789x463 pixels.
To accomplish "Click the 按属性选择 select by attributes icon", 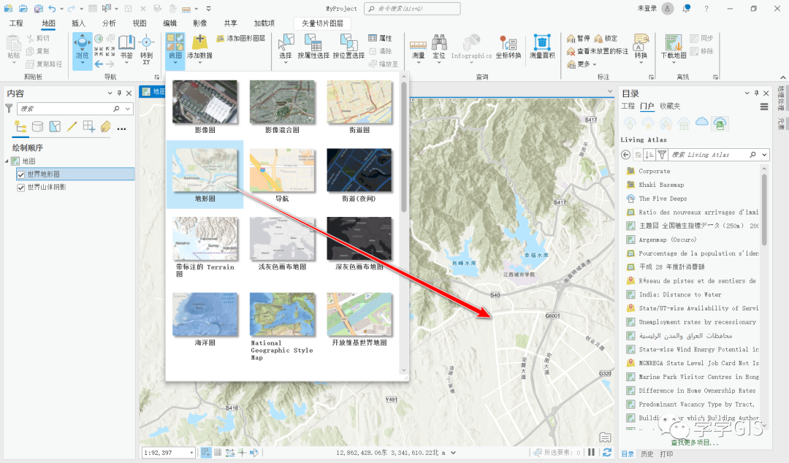I will [x=313, y=47].
